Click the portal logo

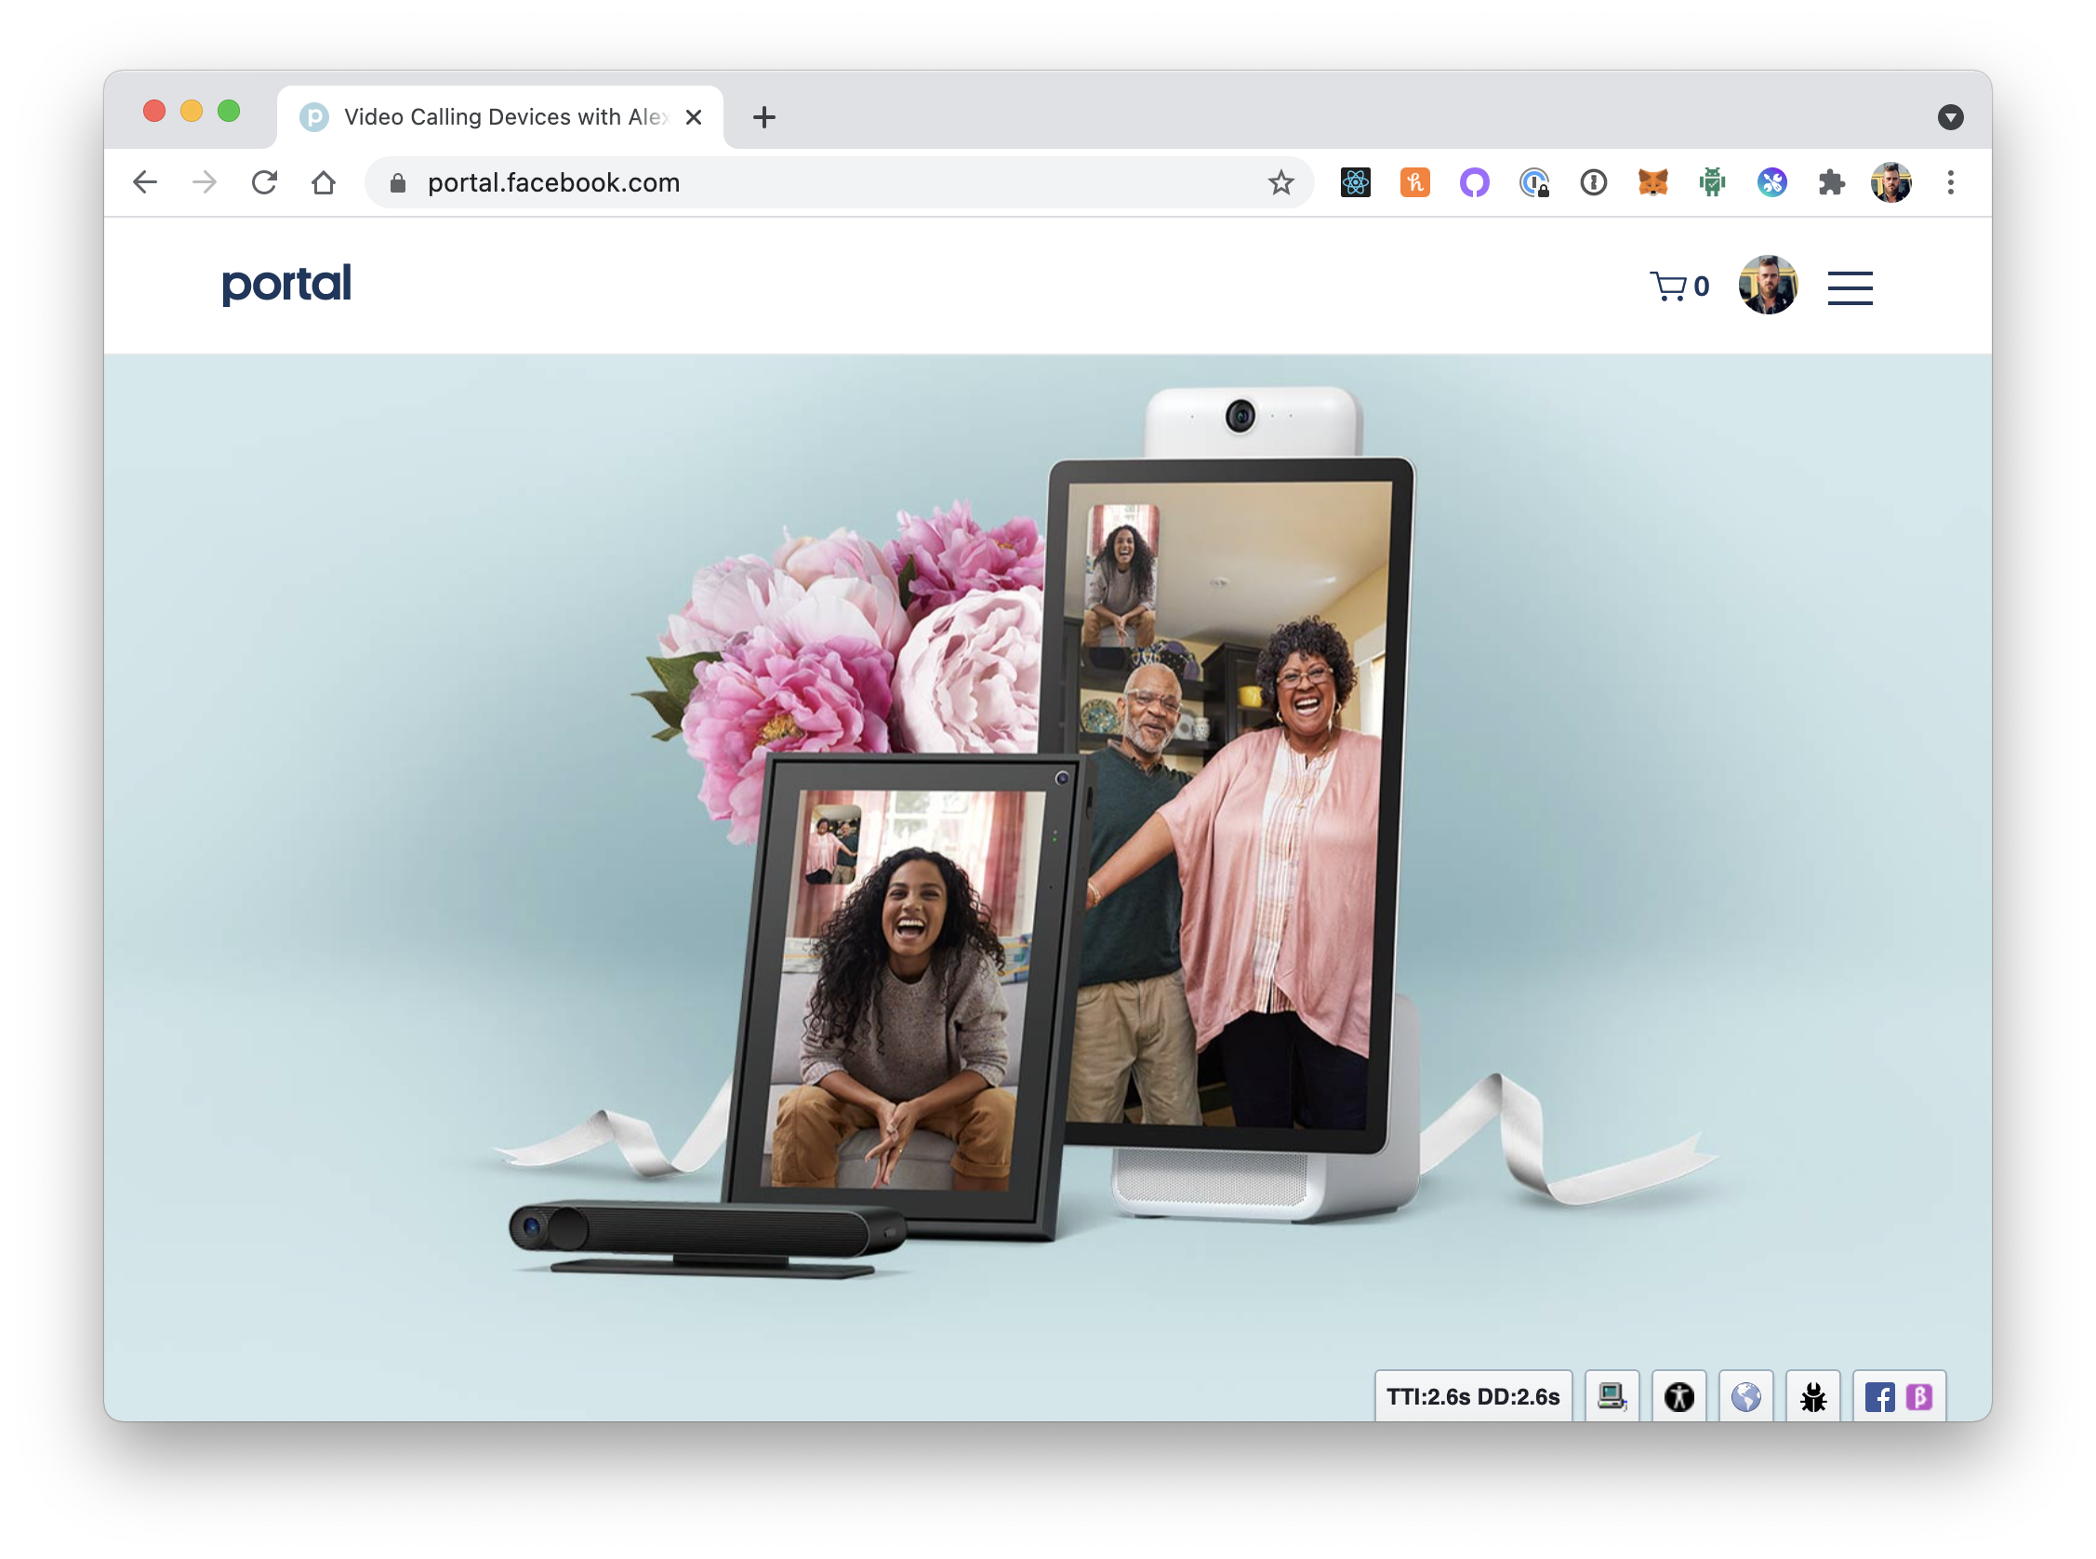(286, 284)
